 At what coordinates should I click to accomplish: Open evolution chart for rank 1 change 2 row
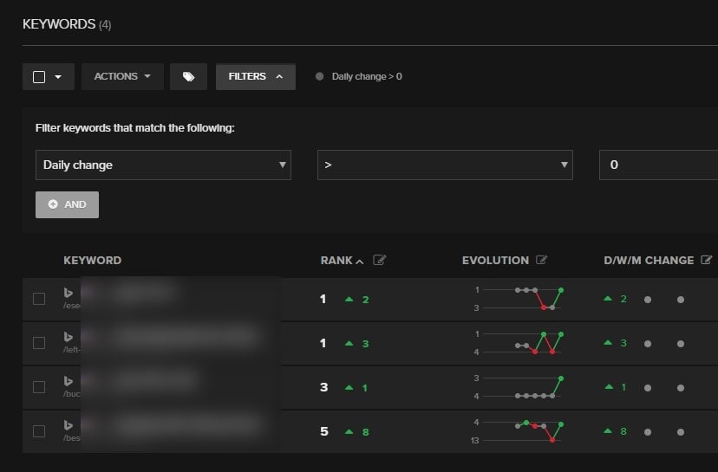[x=519, y=299]
